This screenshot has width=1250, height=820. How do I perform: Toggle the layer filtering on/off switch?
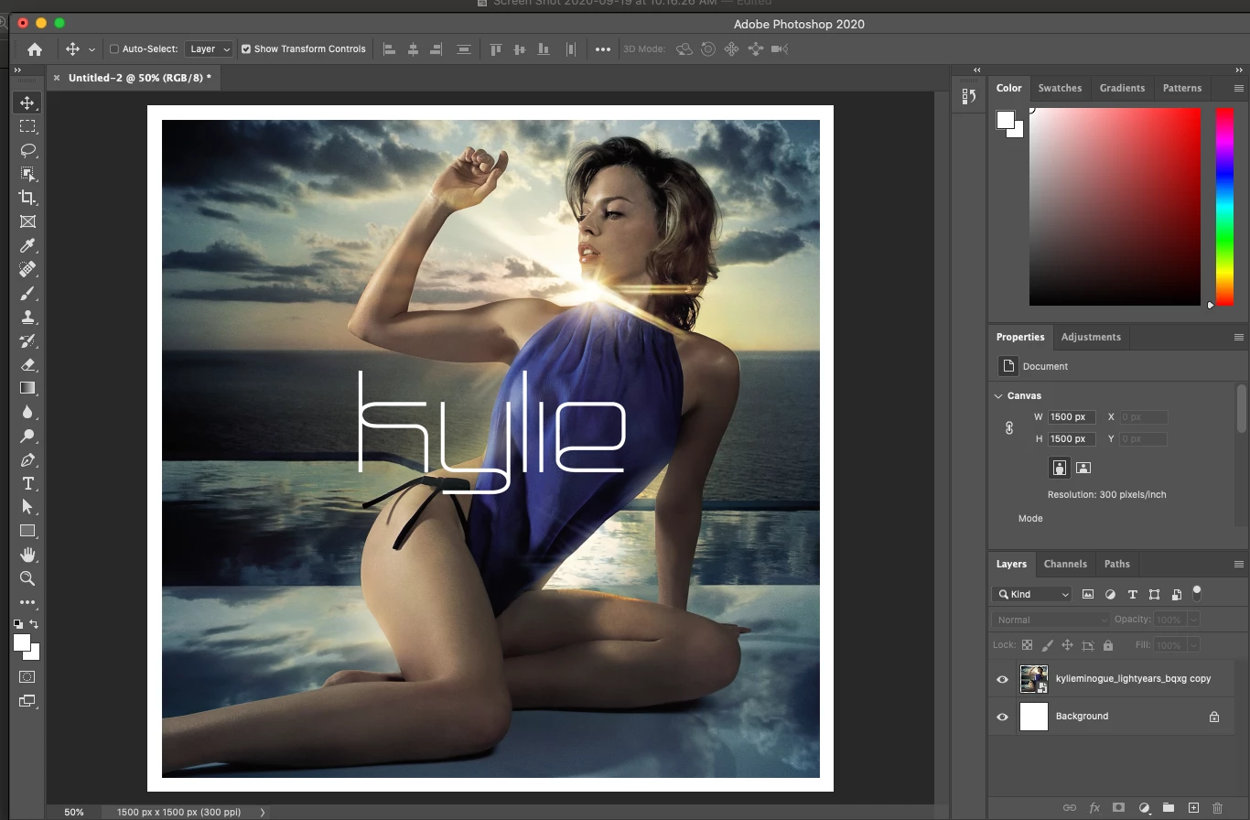[x=1196, y=593]
